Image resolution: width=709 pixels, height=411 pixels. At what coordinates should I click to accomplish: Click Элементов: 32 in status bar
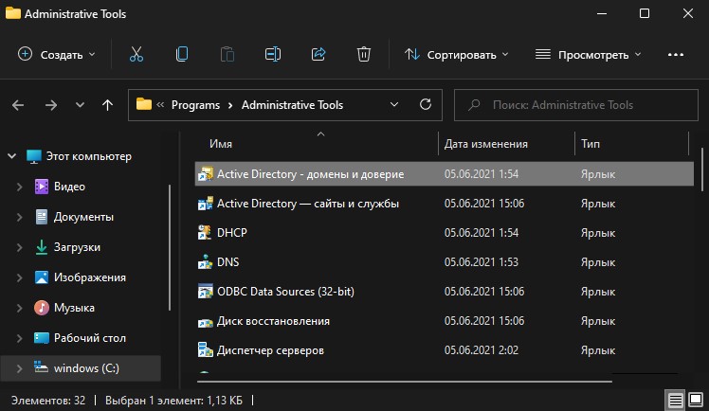click(48, 401)
